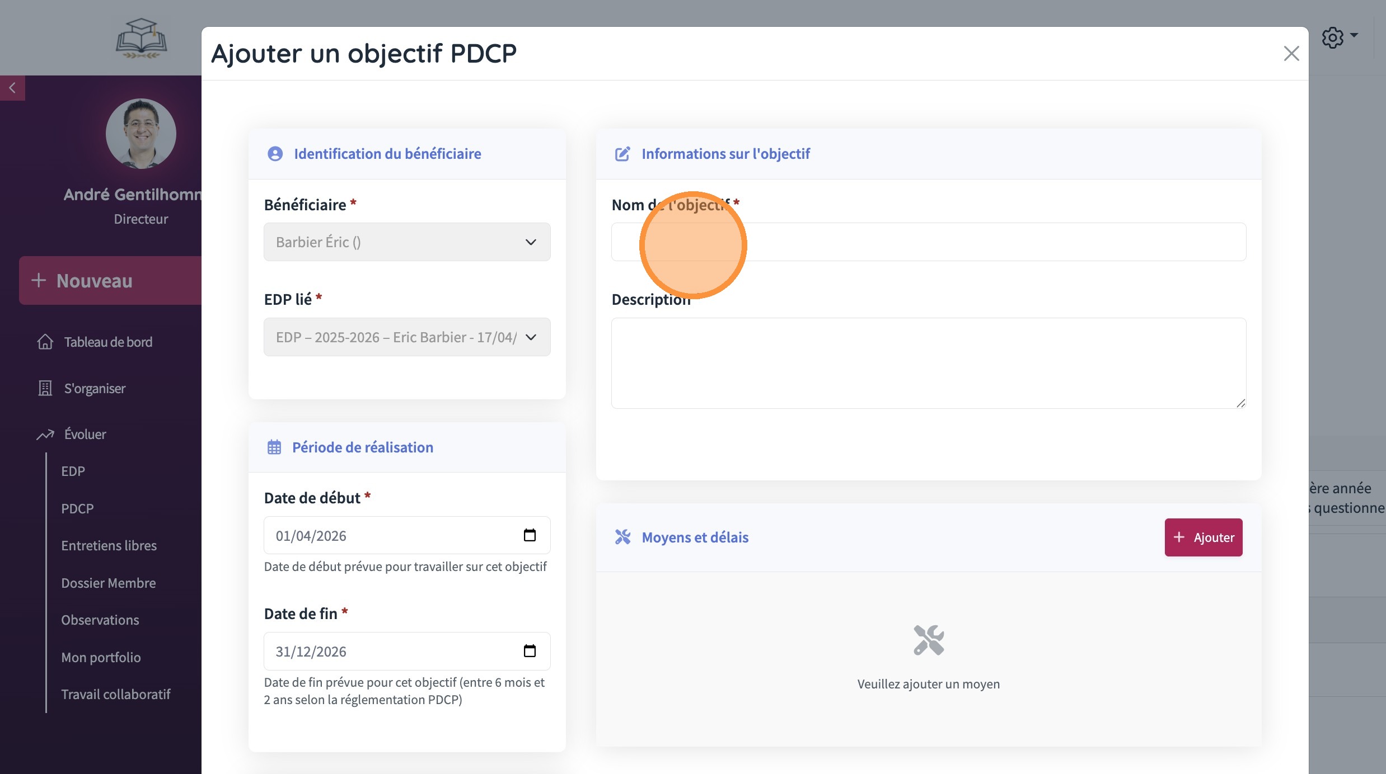Open PDCP in sidebar menu
The width and height of the screenshot is (1386, 774).
[77, 508]
